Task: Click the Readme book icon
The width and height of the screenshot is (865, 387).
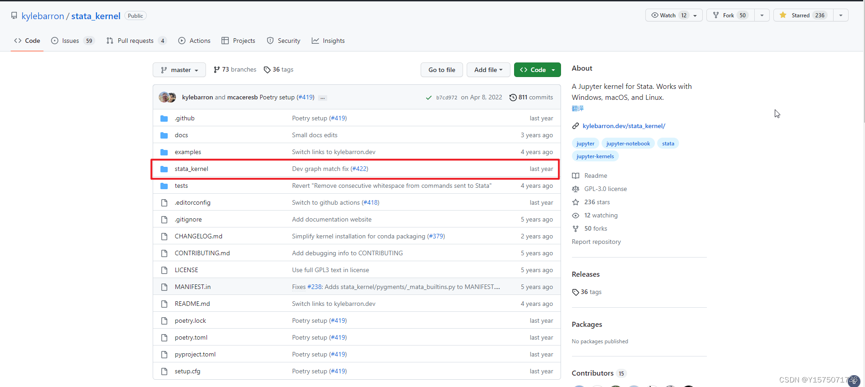Action: click(x=576, y=176)
